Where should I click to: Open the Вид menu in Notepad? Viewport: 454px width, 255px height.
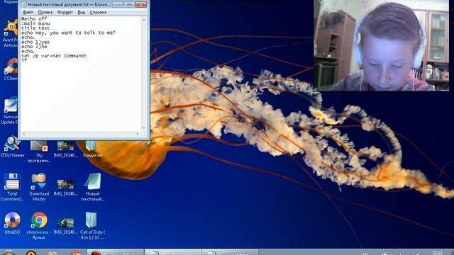point(82,12)
